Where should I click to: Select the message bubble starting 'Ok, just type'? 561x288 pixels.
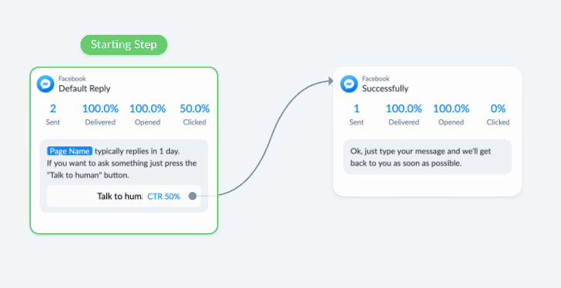(x=428, y=157)
